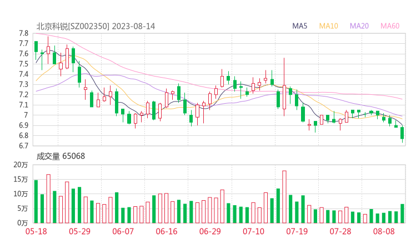Click the 07-19 date label
This screenshot has width=411, height=244.
point(297,231)
